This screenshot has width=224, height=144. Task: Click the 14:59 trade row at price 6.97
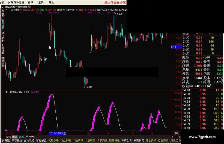point(202,117)
